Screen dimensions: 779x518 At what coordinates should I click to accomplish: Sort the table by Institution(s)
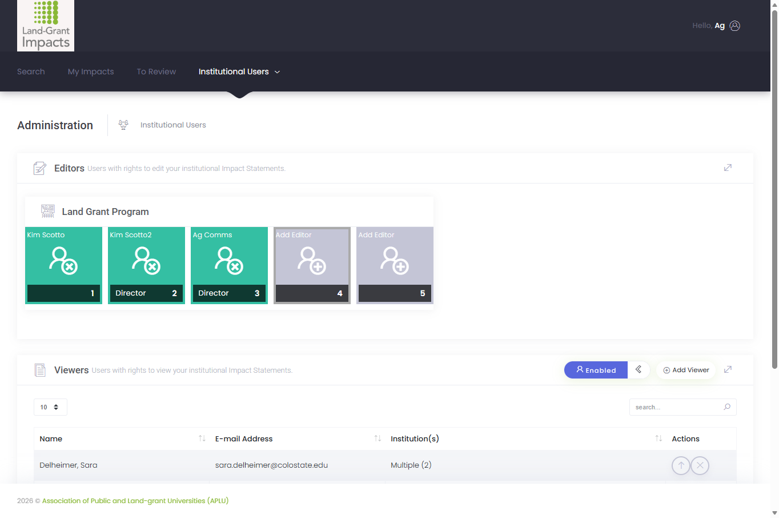(x=525, y=439)
